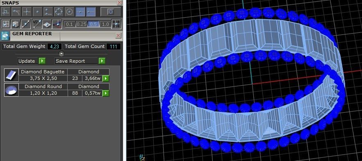
Task: Enable quadrant snap circle icon
Action: click(59, 11)
